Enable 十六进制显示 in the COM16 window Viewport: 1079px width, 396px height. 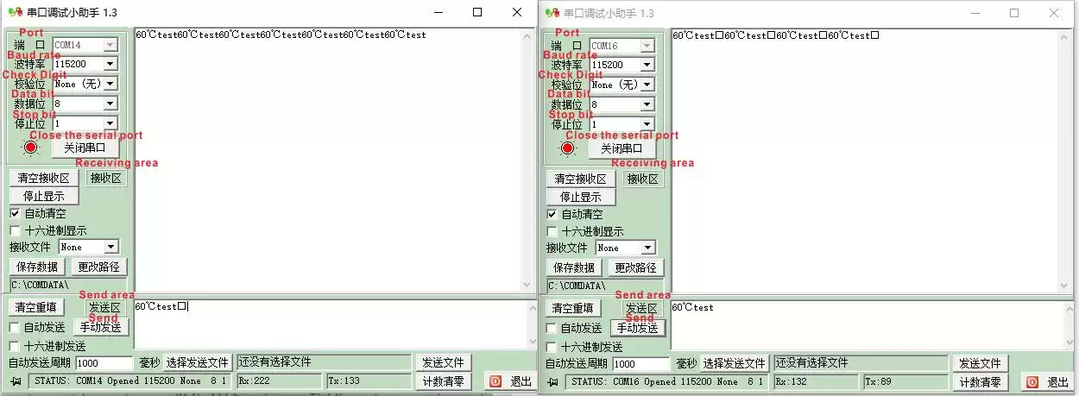(x=552, y=231)
